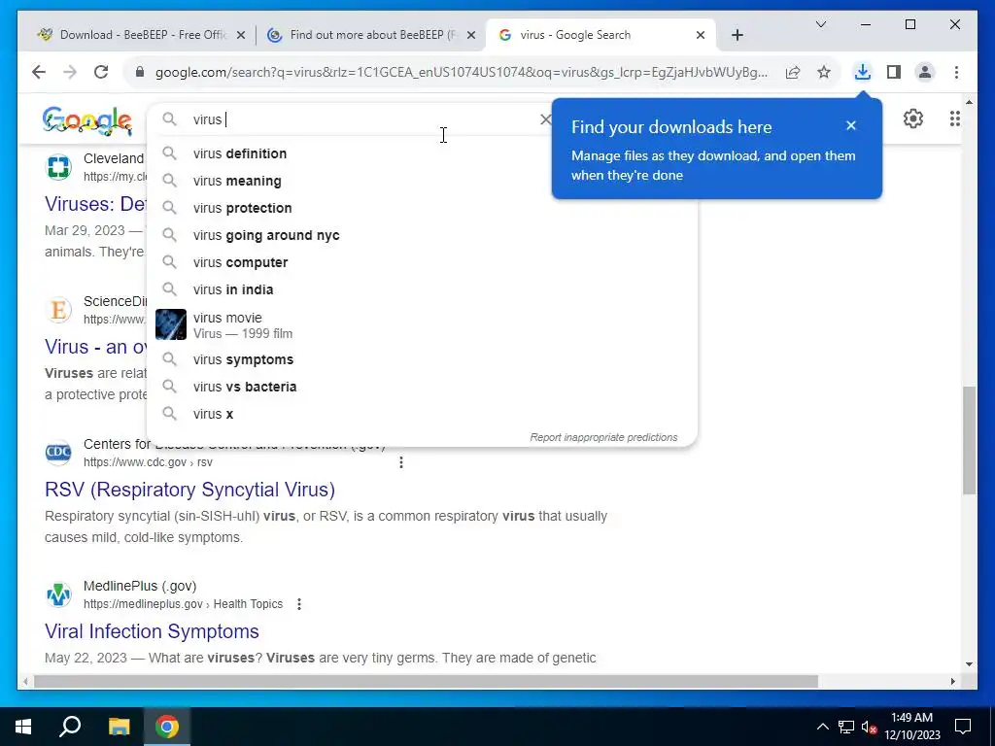
Task: Choose suggestion 'virus in india'
Action: pyautogui.click(x=422, y=289)
